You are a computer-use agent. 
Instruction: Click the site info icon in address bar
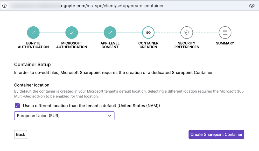click(x=4, y=6)
